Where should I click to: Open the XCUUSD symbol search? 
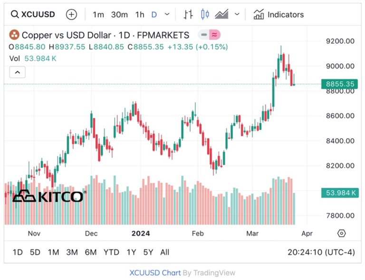[x=33, y=14]
